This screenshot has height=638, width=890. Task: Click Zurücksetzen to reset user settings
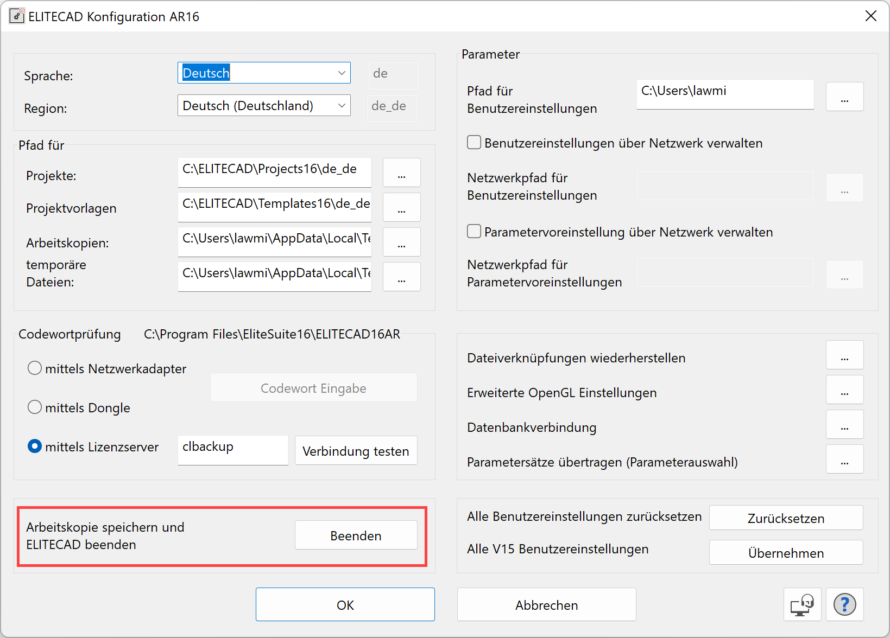point(786,518)
